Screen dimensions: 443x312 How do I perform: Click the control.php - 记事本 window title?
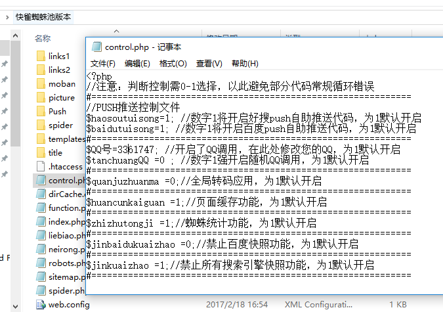tap(143, 47)
